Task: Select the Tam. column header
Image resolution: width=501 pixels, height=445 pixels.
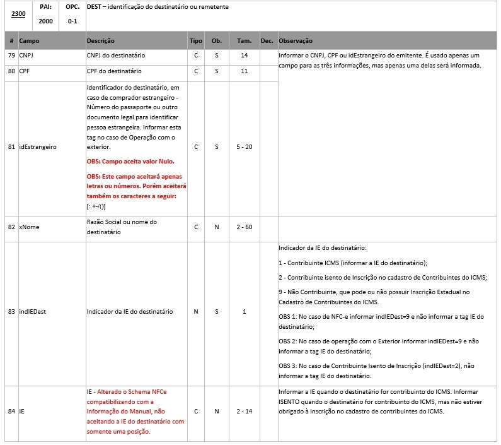Action: point(244,40)
